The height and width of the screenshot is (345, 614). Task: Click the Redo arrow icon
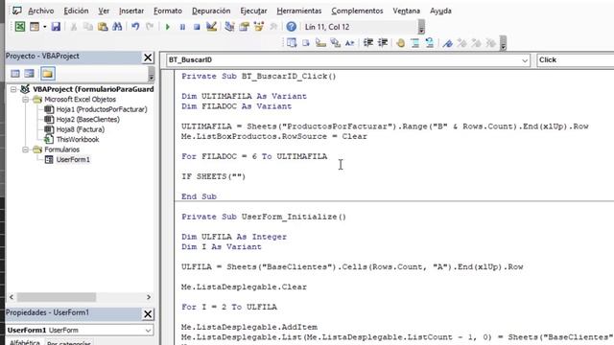pos(150,27)
